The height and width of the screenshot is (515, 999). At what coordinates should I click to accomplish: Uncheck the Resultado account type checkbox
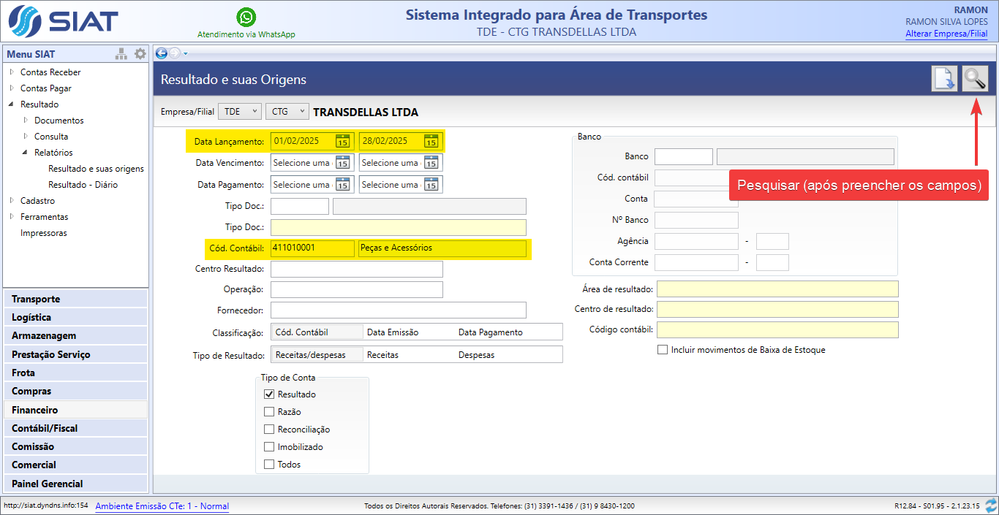pyautogui.click(x=269, y=394)
